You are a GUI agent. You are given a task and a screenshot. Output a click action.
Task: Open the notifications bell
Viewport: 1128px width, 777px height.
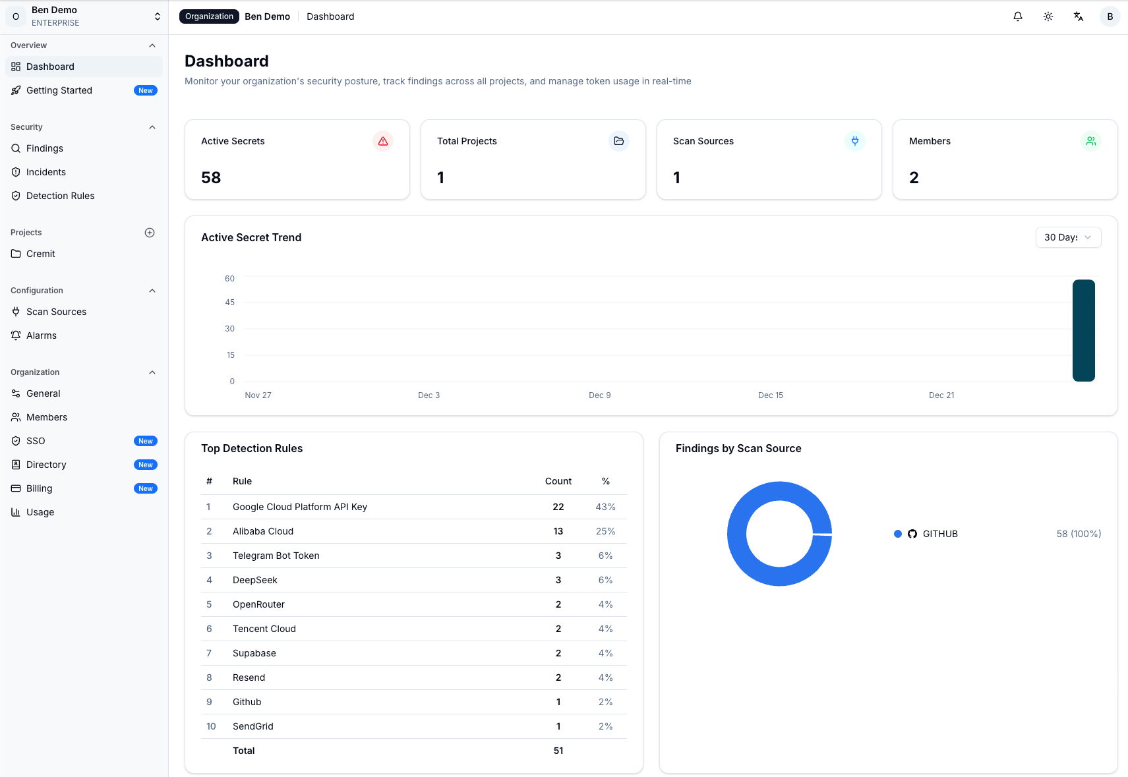[1018, 16]
